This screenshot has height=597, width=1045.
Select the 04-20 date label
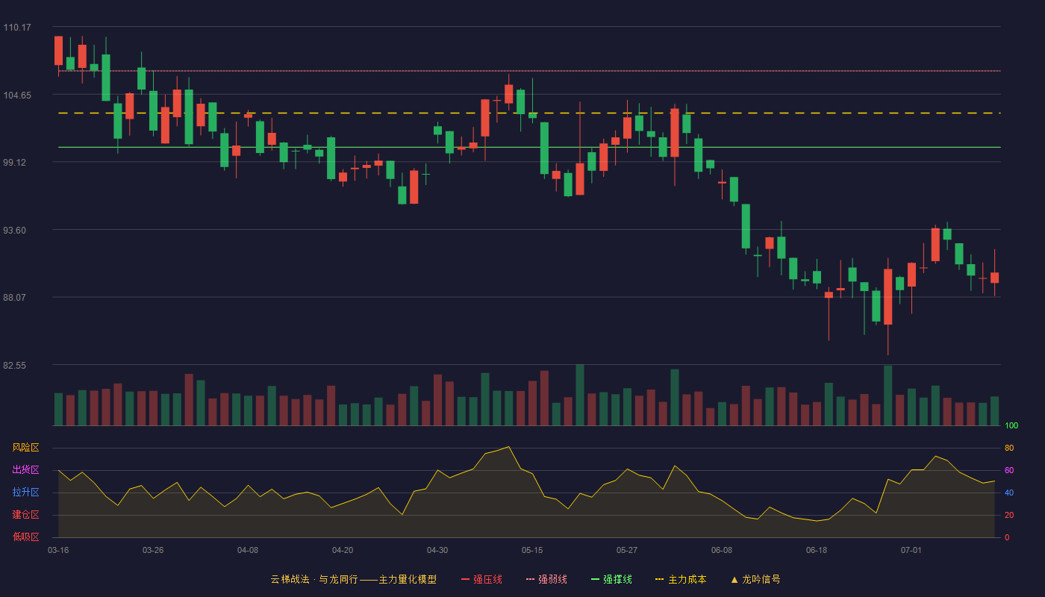(343, 550)
